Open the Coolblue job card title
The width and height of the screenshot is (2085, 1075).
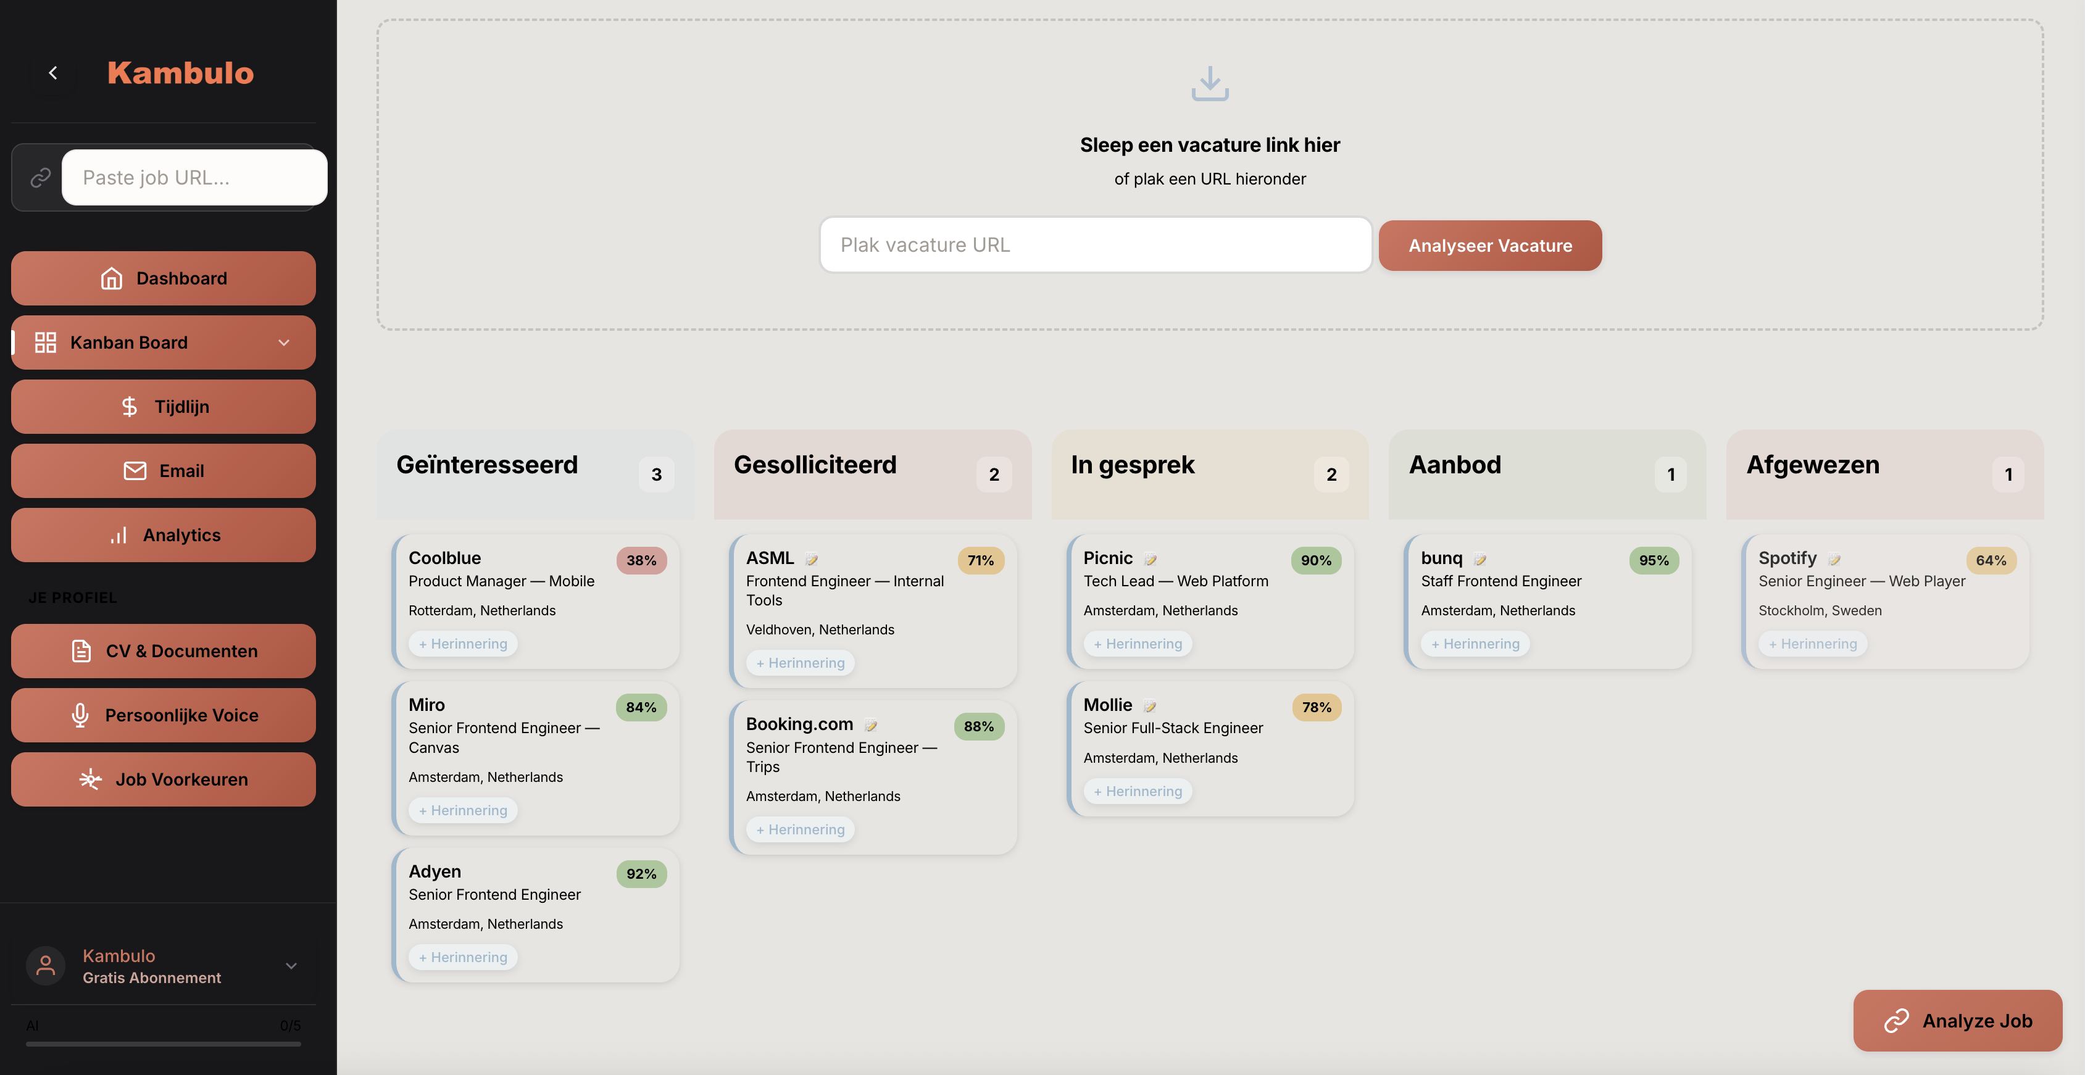click(444, 558)
